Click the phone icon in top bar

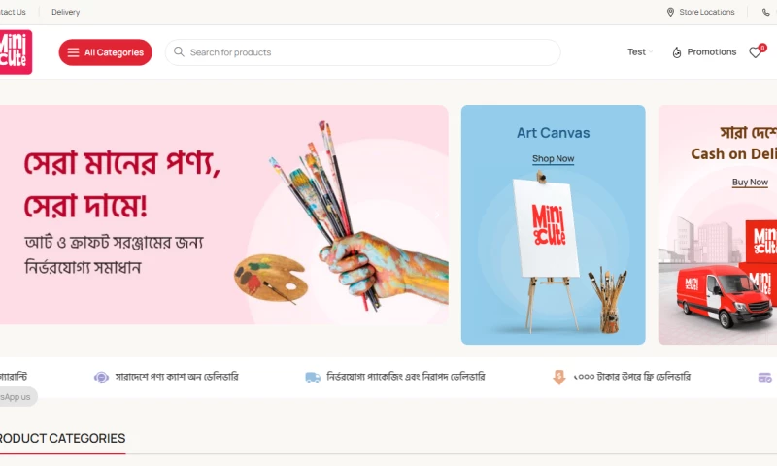[765, 12]
